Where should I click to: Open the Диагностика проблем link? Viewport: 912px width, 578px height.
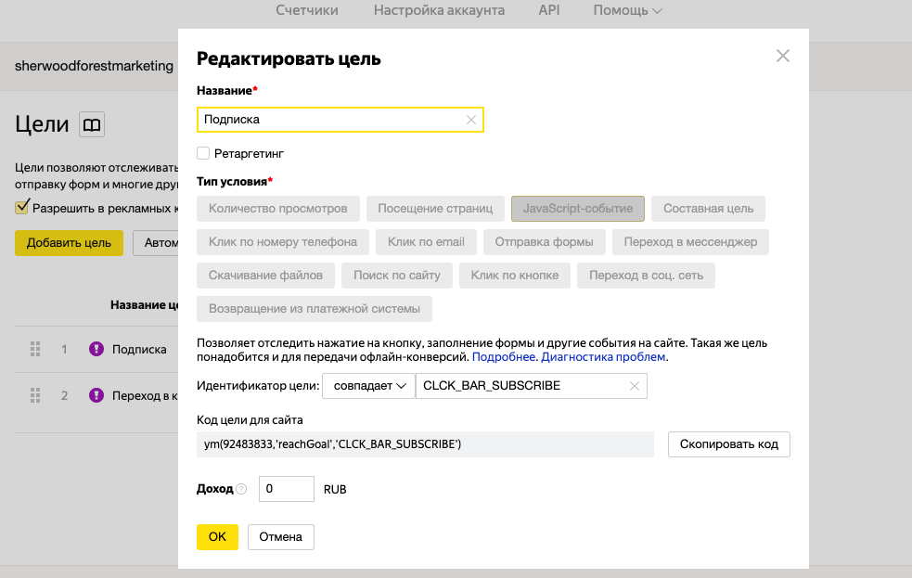tap(603, 356)
